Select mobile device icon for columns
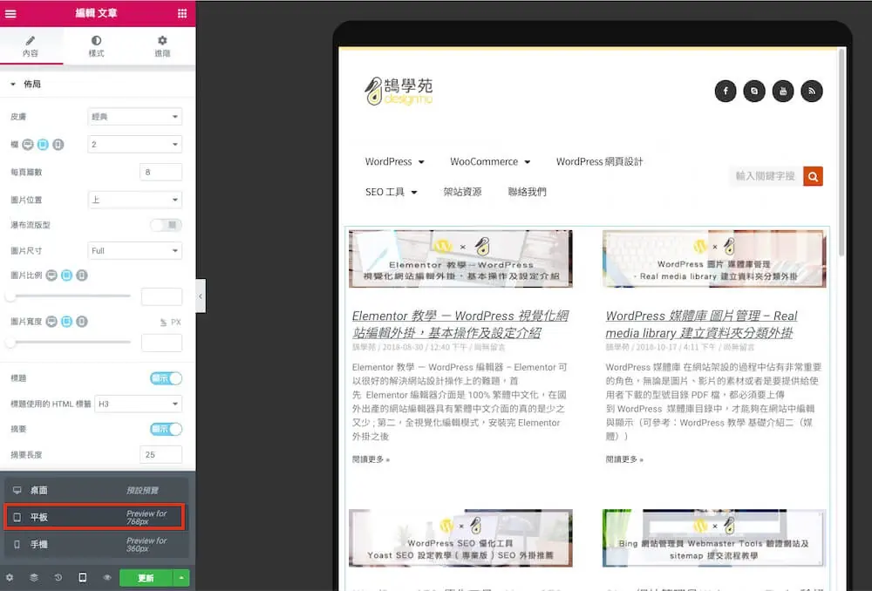 (58, 145)
